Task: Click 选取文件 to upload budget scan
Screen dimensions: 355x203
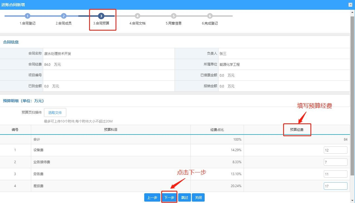Action: pyautogui.click(x=55, y=112)
